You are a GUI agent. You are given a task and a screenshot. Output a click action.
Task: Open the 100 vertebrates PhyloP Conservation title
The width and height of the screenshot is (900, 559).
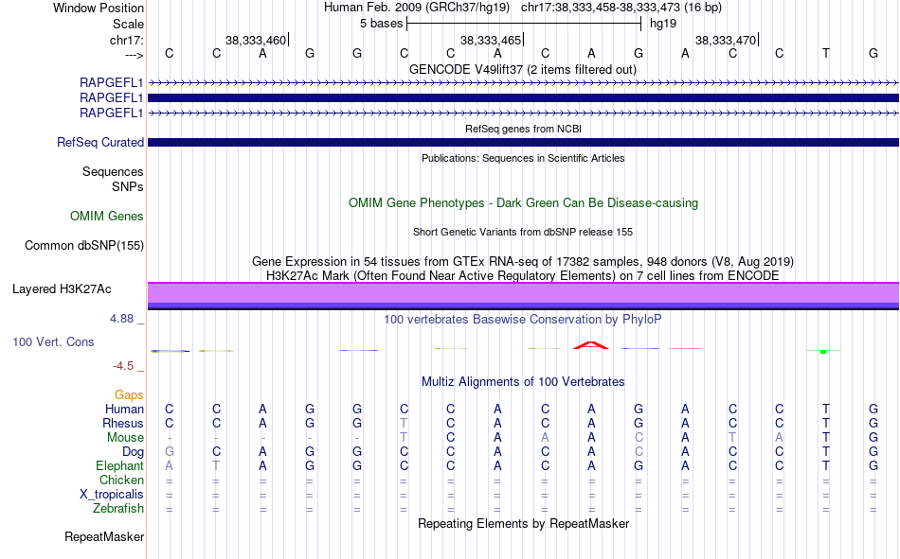coord(523,320)
